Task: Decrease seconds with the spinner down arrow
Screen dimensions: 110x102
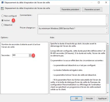Action: 30,56
